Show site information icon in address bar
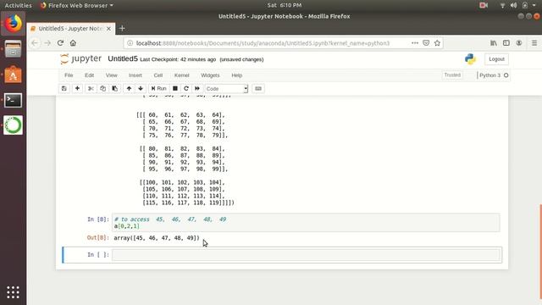 130,43
